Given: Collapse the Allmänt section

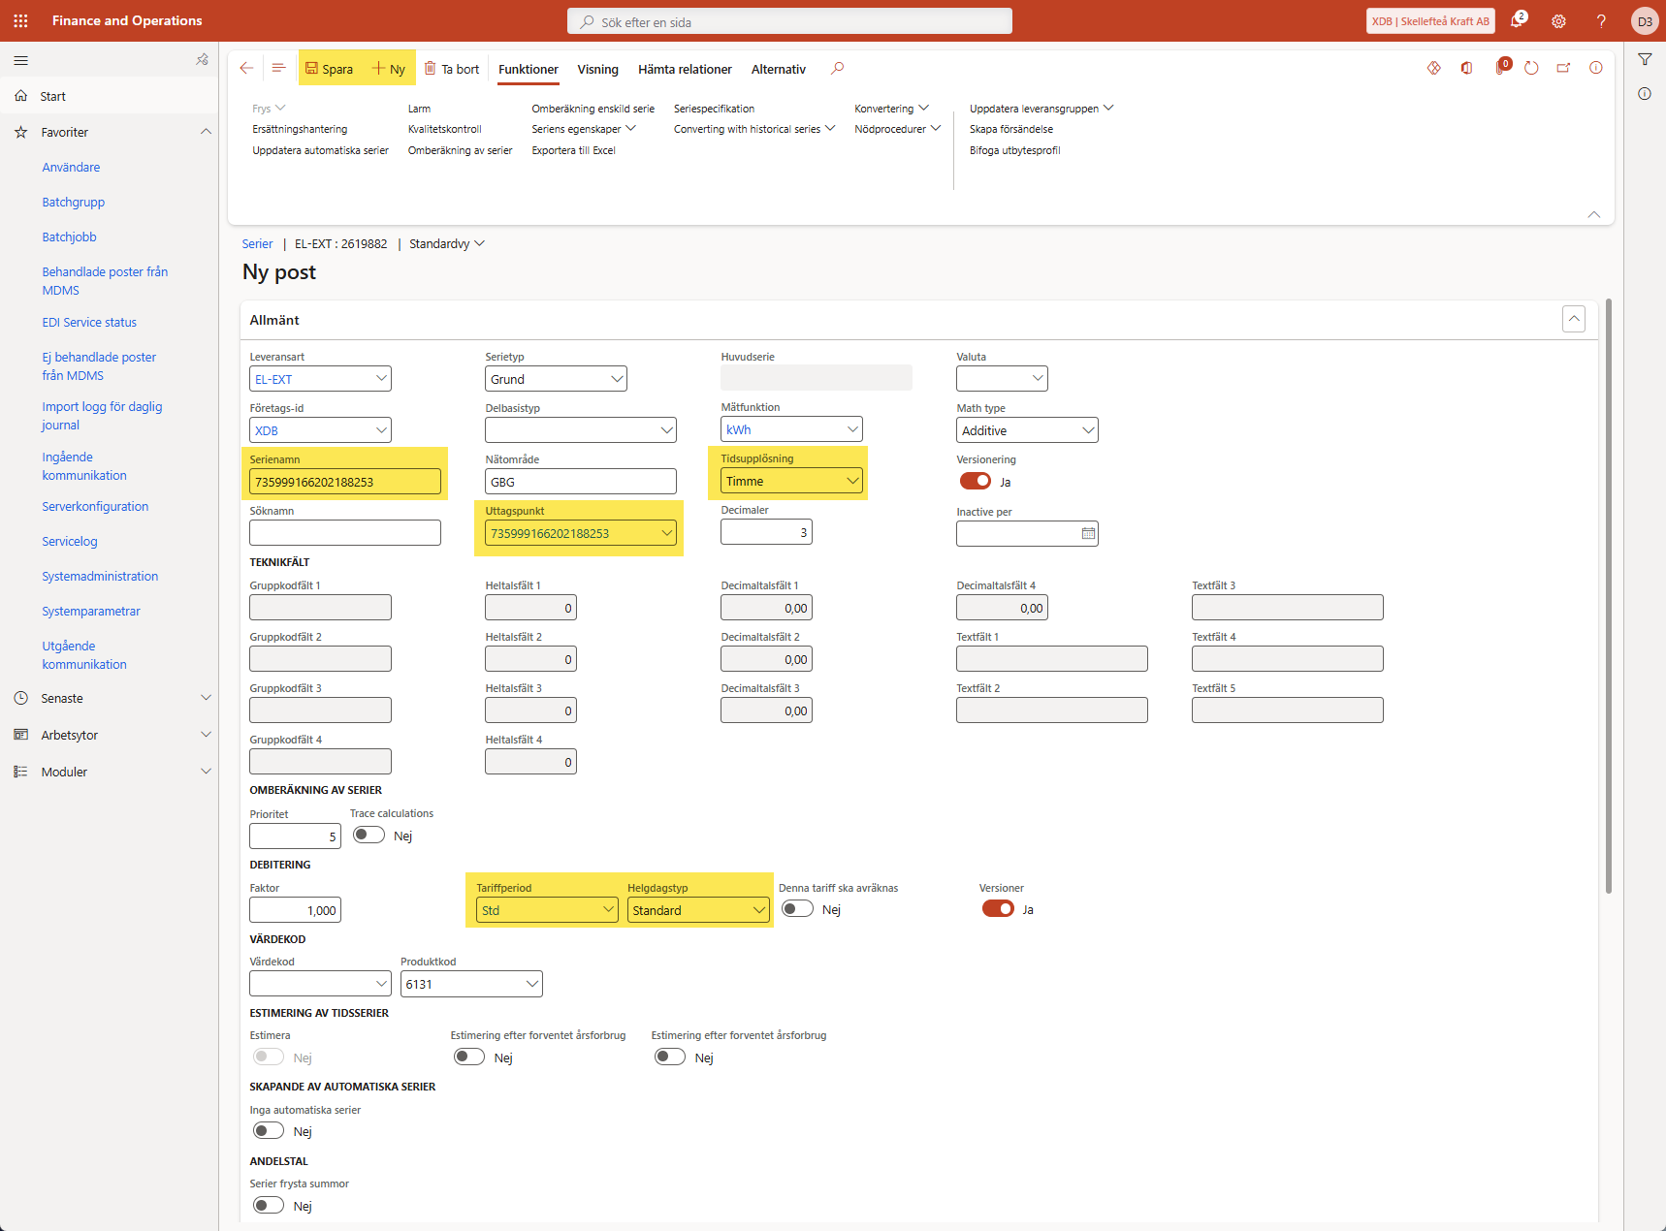Looking at the screenshot, I should [1574, 319].
